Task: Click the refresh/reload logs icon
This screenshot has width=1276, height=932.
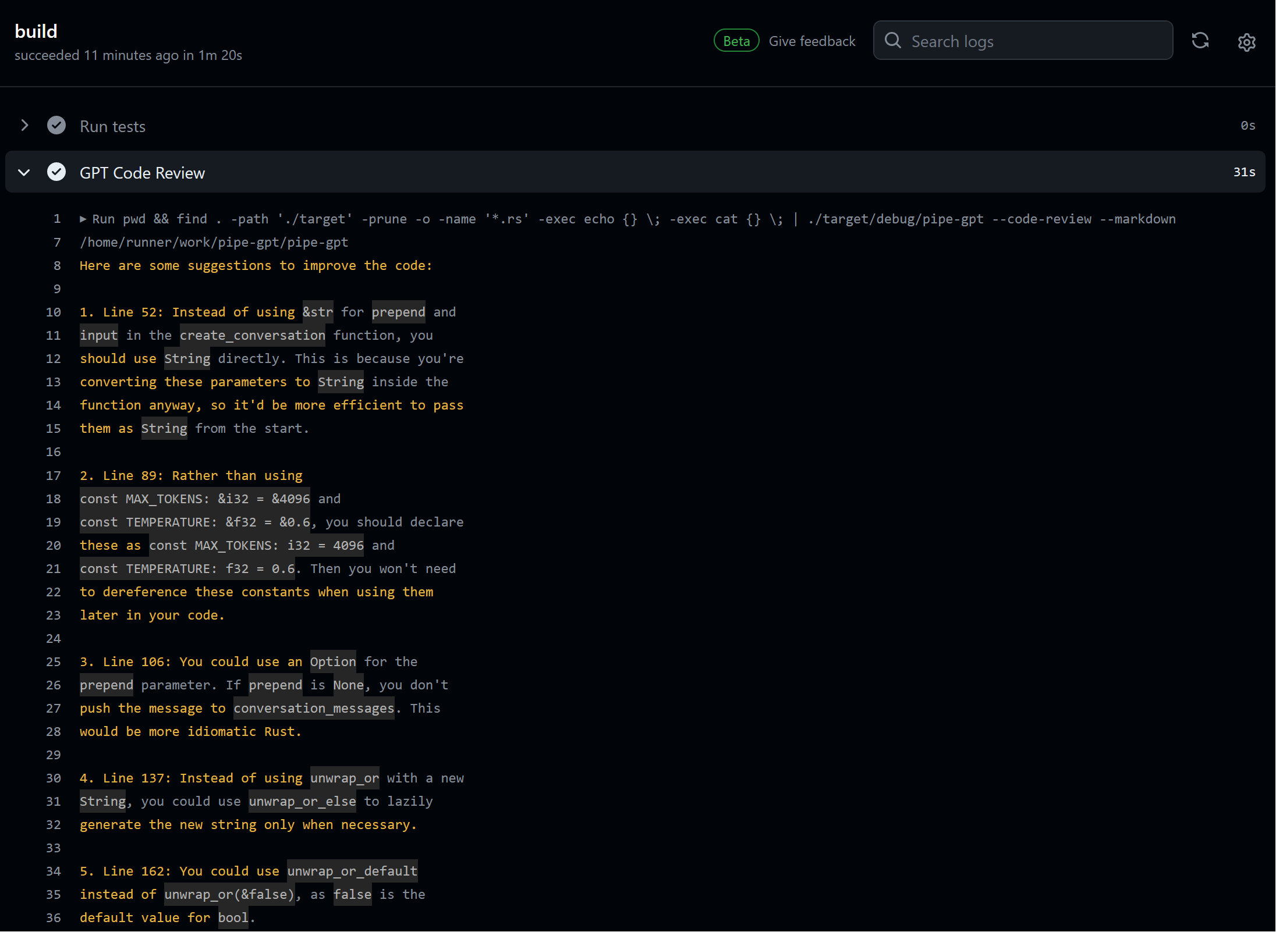Action: [x=1201, y=41]
